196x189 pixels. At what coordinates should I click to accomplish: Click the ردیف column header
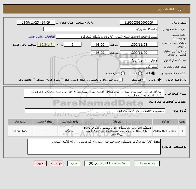[x=182, y=122]
